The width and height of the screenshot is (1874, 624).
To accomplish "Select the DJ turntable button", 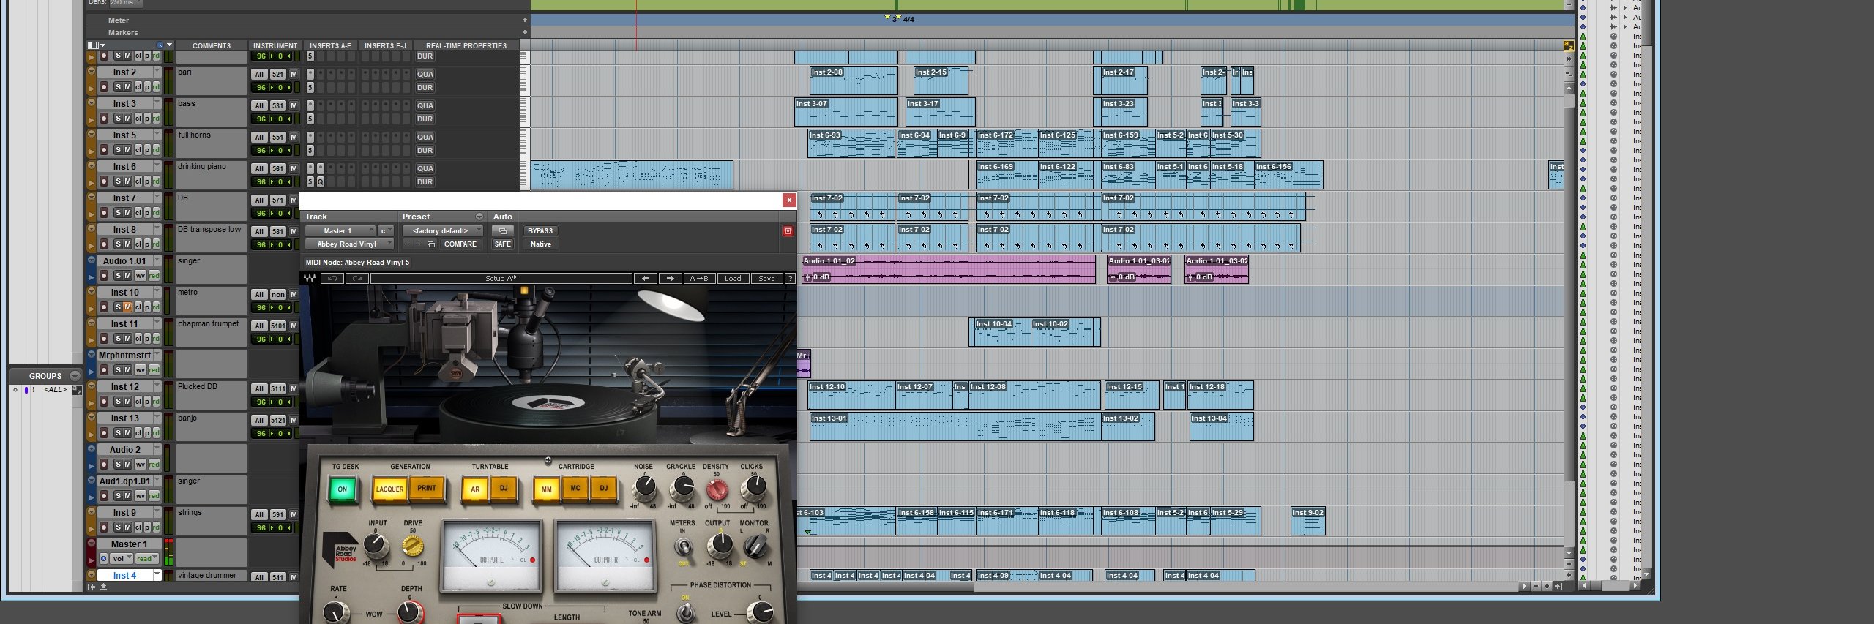I will (x=504, y=489).
